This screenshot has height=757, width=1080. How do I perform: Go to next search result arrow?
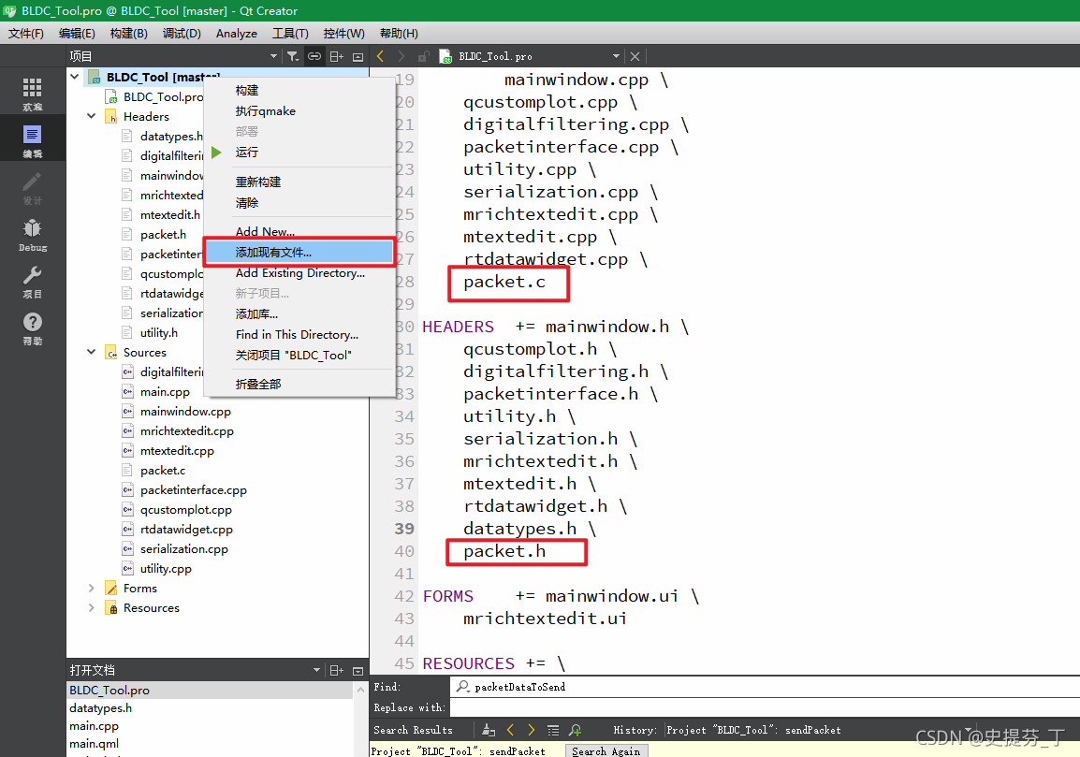(531, 730)
